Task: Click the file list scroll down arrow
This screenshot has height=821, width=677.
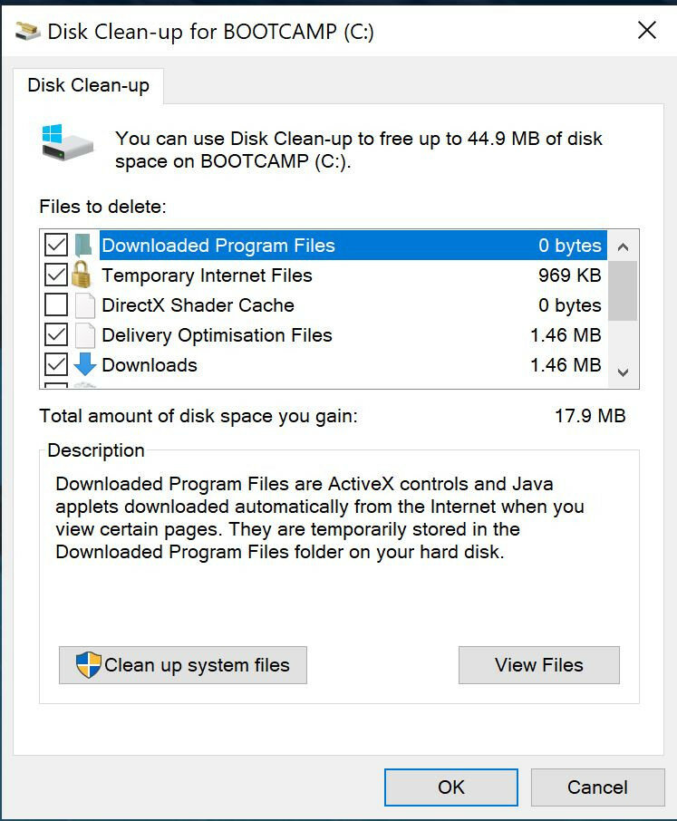Action: tap(623, 372)
